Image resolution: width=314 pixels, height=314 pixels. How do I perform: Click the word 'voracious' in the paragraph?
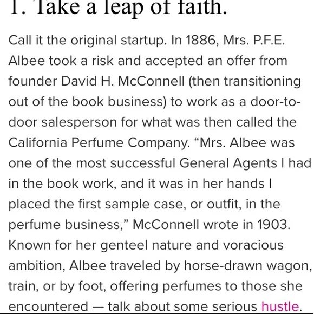click(253, 245)
